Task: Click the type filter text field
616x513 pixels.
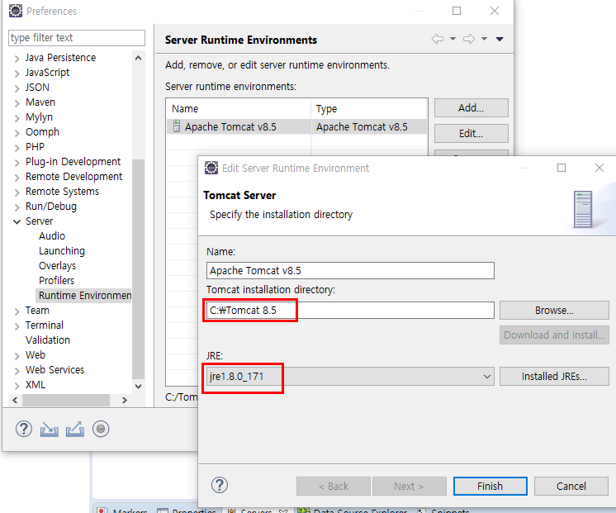Action: pos(77,38)
